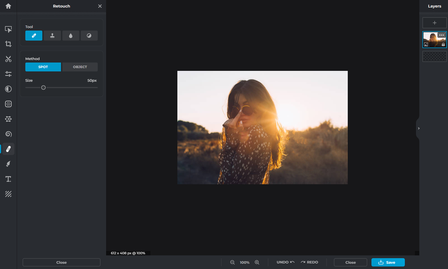
Task: Select the Cutout scissors tool
Action: pyautogui.click(x=8, y=59)
